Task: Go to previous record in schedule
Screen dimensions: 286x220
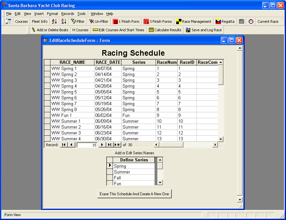Action: pos(71,145)
